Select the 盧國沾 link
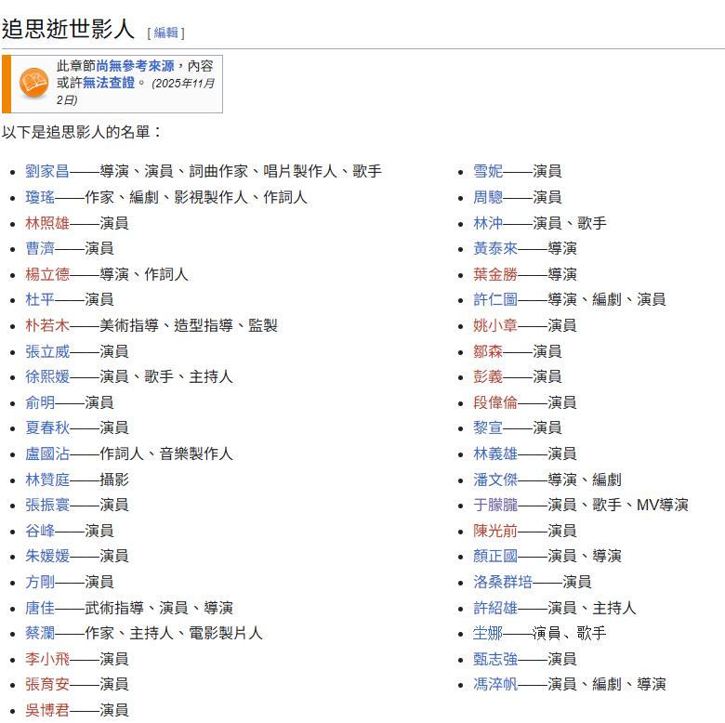The image size is (725, 723). (47, 454)
